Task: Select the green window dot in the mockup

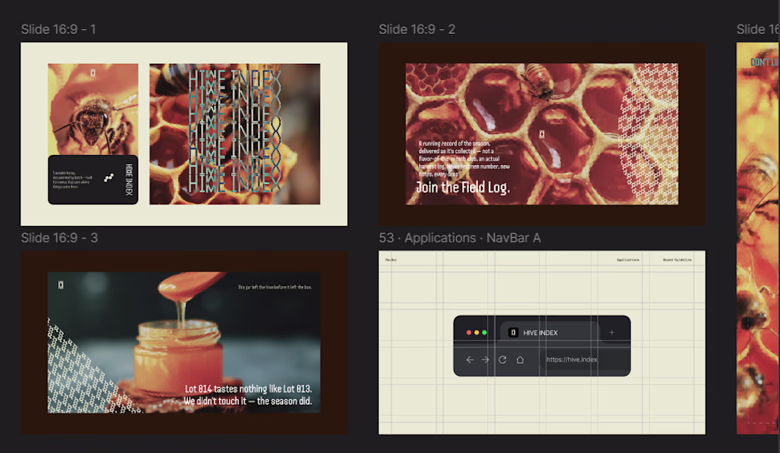Action: [x=484, y=332]
